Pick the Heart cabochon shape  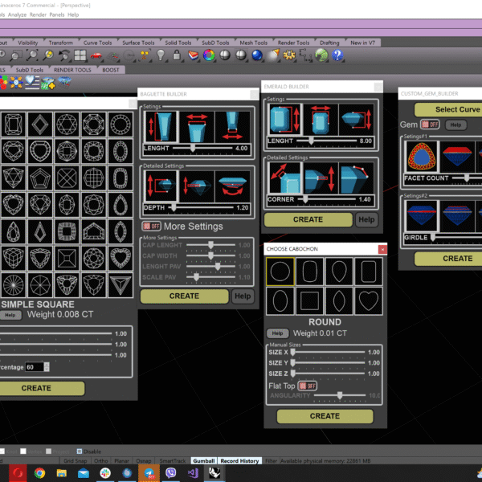point(369,301)
